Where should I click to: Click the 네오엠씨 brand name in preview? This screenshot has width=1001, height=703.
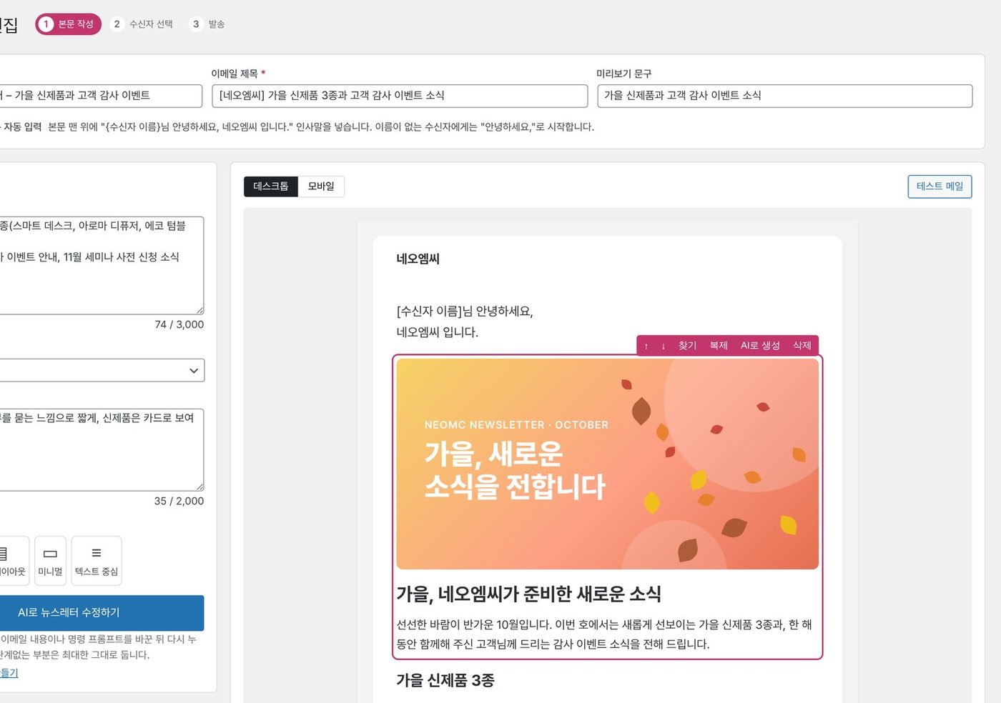click(x=418, y=259)
